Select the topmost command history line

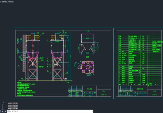pos(13,103)
